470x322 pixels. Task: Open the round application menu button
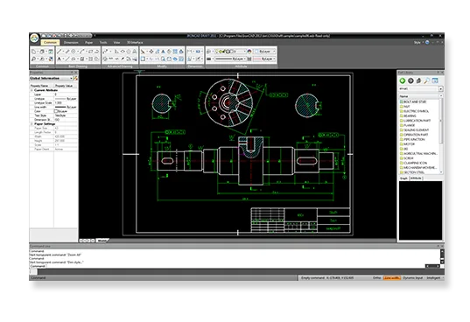(x=34, y=38)
